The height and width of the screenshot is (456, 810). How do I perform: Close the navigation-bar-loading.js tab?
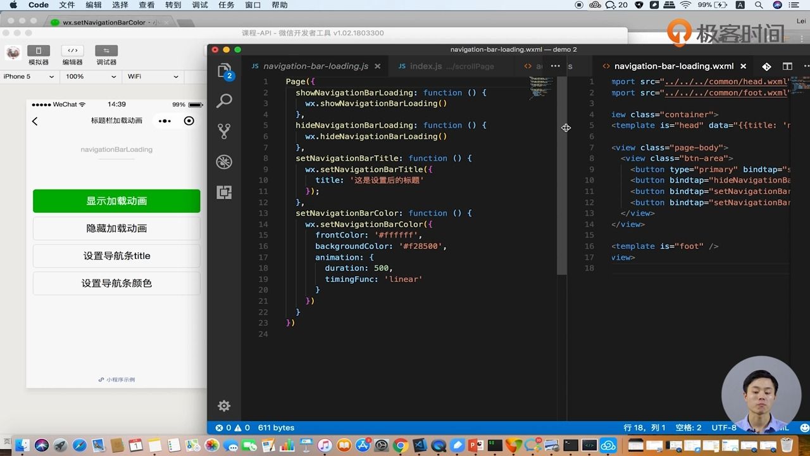click(377, 66)
